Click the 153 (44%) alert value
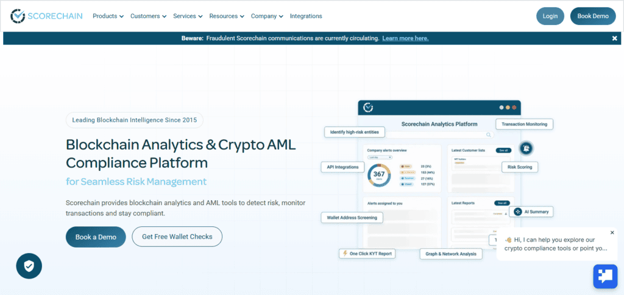 pos(428,173)
